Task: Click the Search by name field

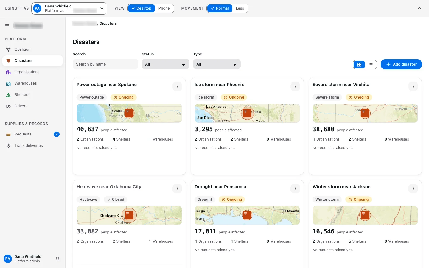Action: coord(105,64)
